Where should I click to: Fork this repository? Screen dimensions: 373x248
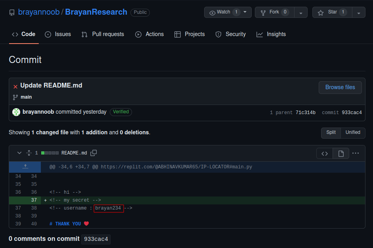point(275,12)
